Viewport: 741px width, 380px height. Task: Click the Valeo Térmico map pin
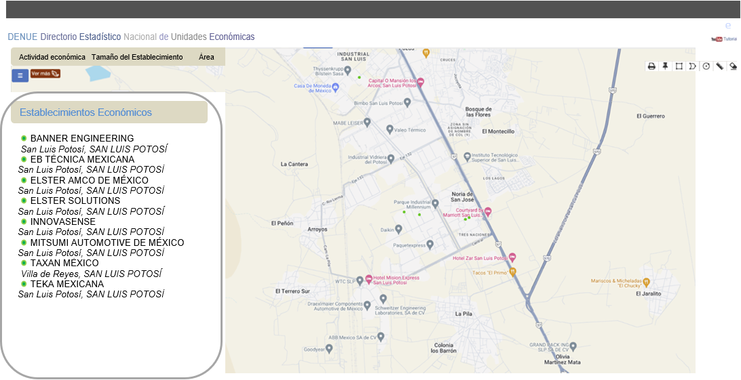tap(389, 129)
